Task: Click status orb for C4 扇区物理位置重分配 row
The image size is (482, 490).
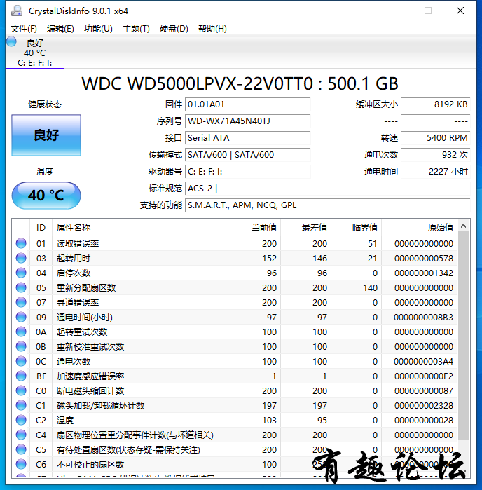Action: coord(21,435)
